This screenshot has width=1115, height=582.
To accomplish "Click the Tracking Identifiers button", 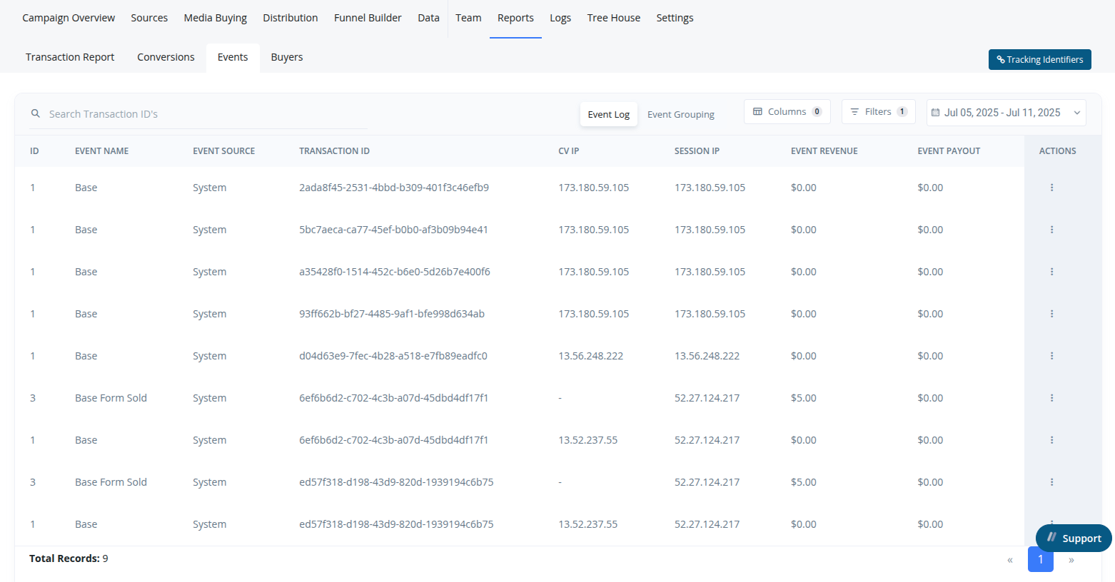I will pyautogui.click(x=1039, y=59).
